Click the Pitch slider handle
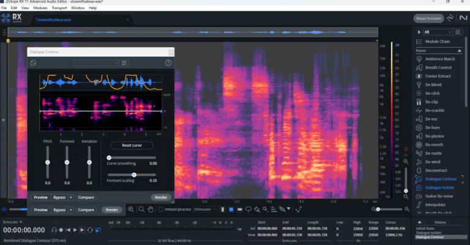This screenshot has width=470, height=245. tap(48, 163)
